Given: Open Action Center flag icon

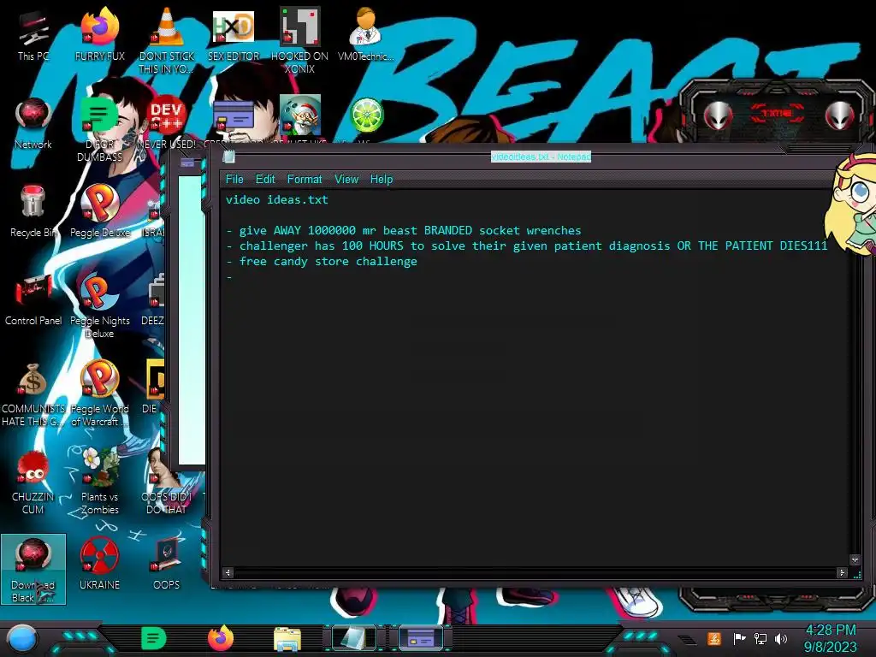Looking at the screenshot, I should point(739,638).
